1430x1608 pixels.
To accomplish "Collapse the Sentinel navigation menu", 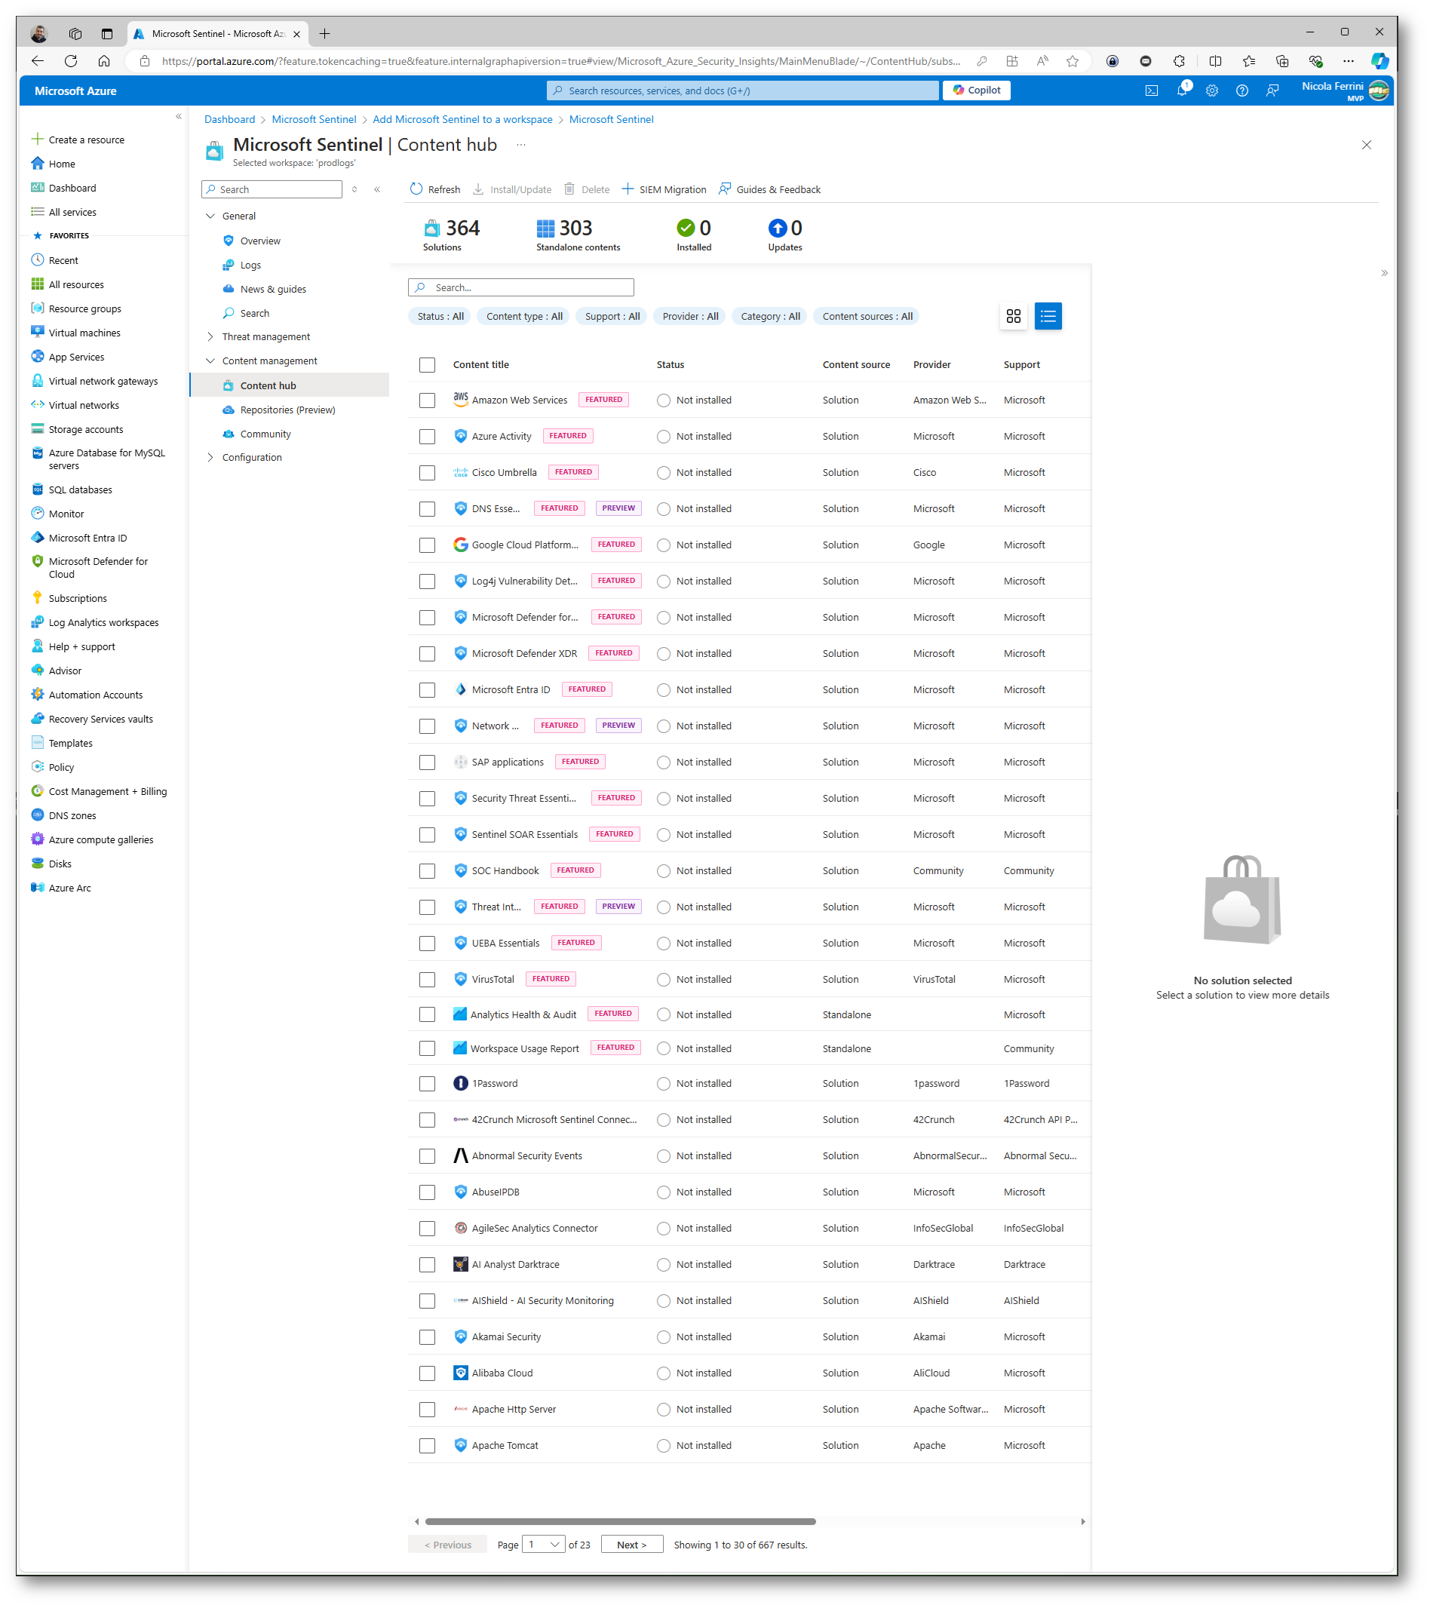I will click(x=378, y=189).
